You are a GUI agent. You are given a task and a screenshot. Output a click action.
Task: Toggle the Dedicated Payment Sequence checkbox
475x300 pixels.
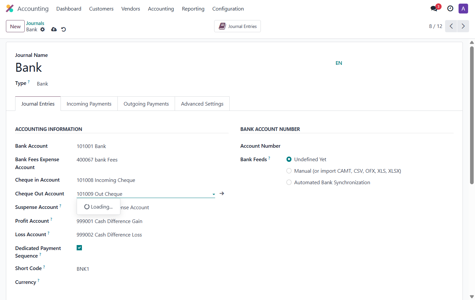[x=79, y=248]
